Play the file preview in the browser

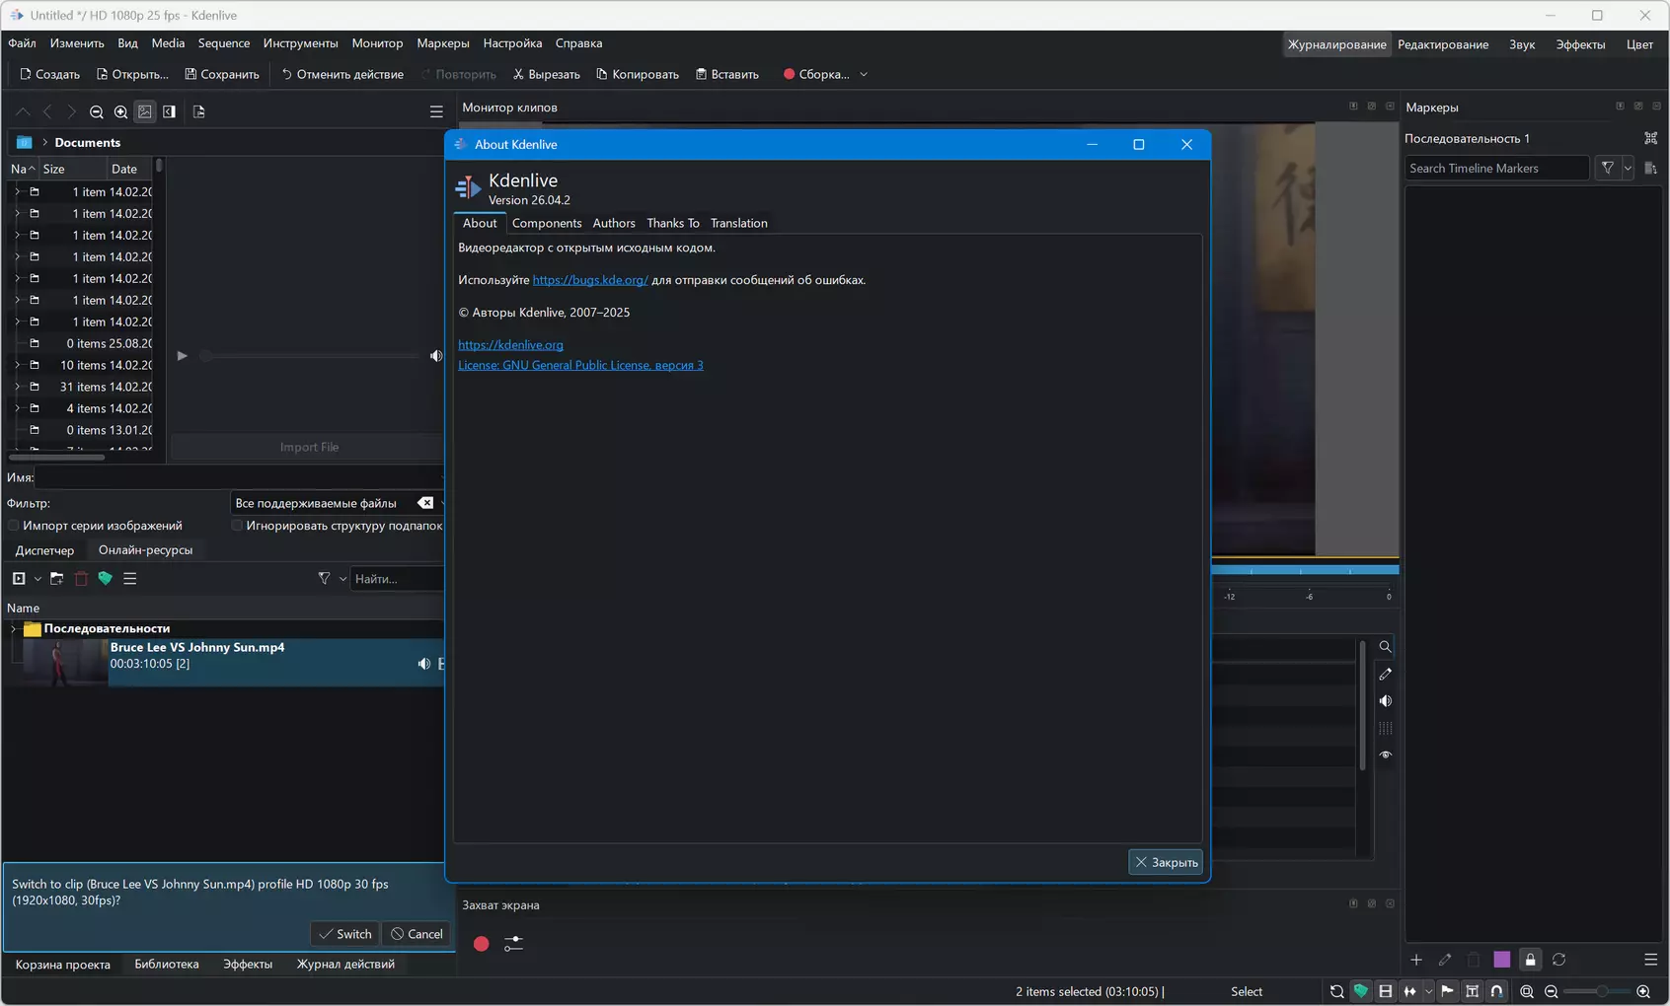pyautogui.click(x=182, y=356)
